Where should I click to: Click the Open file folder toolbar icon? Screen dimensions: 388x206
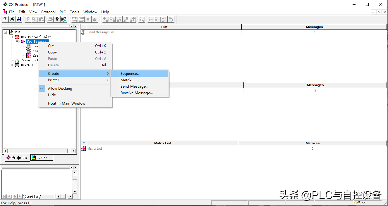pyautogui.click(x=12, y=20)
